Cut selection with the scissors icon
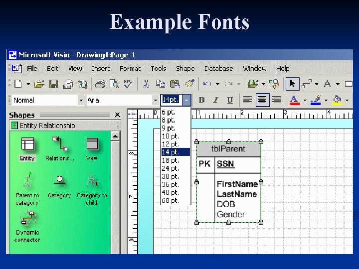Viewport: 359px width, 269px height. click(x=146, y=84)
